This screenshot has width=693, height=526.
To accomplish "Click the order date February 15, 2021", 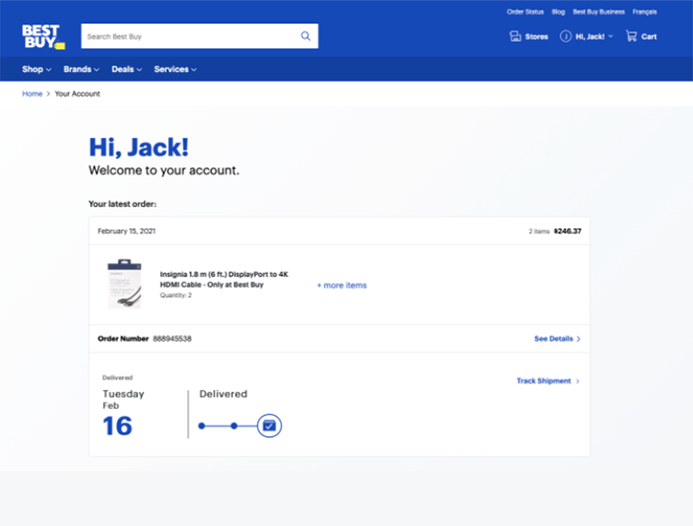I will point(126,231).
